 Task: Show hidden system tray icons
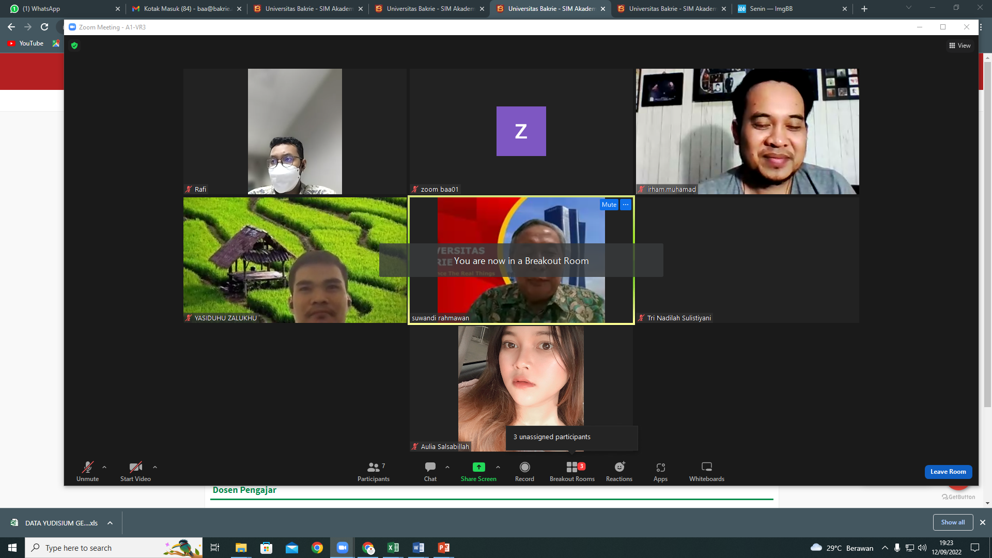pos(885,548)
